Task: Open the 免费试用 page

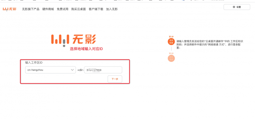Action: pyautogui.click(x=62, y=9)
